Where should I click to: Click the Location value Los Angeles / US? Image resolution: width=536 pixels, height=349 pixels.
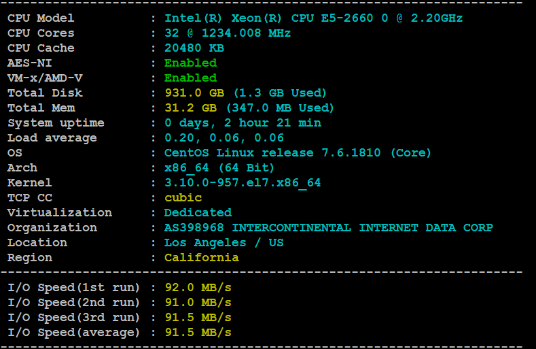coord(224,243)
